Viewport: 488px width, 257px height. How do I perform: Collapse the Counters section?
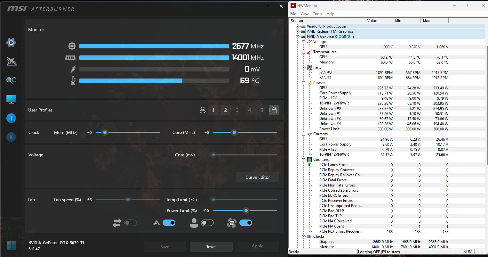(x=304, y=160)
